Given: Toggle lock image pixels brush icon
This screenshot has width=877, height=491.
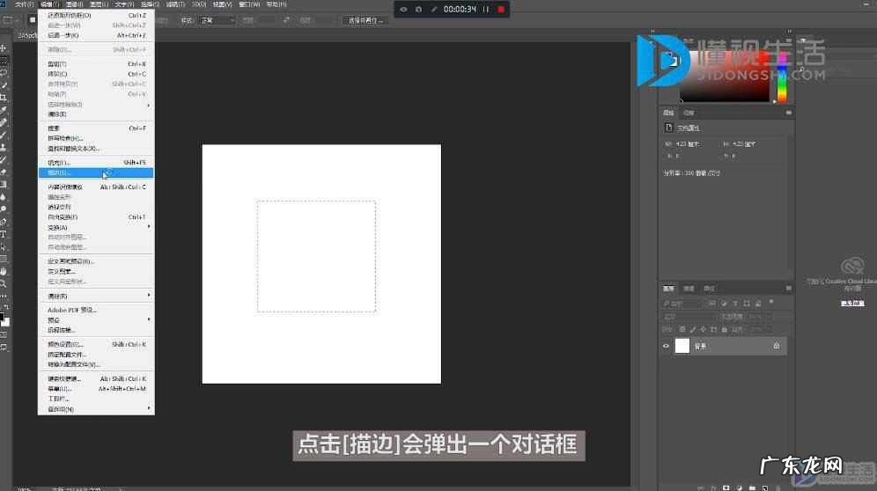Looking at the screenshot, I should click(692, 329).
